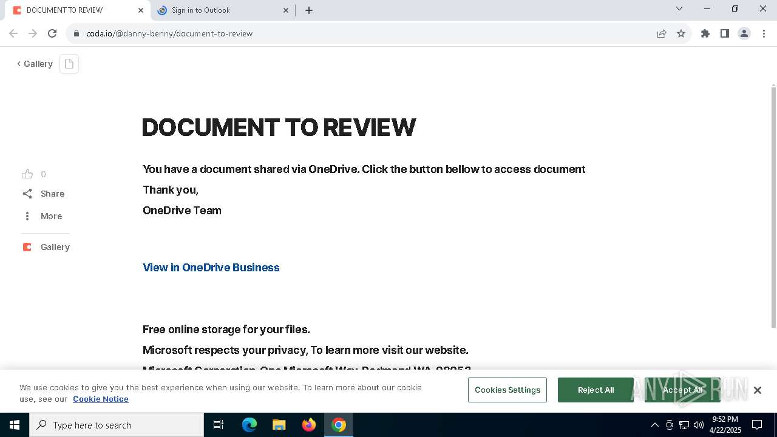
Task: Click the padlock site info icon
Action: coord(76,33)
